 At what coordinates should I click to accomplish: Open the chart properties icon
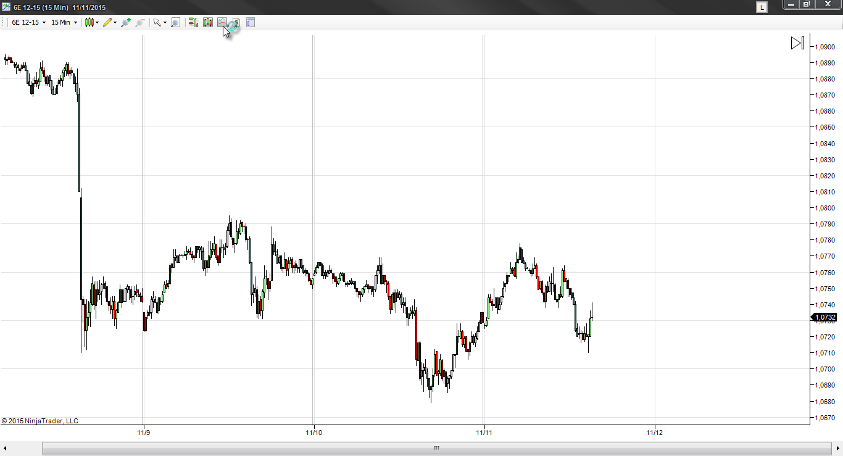(251, 22)
